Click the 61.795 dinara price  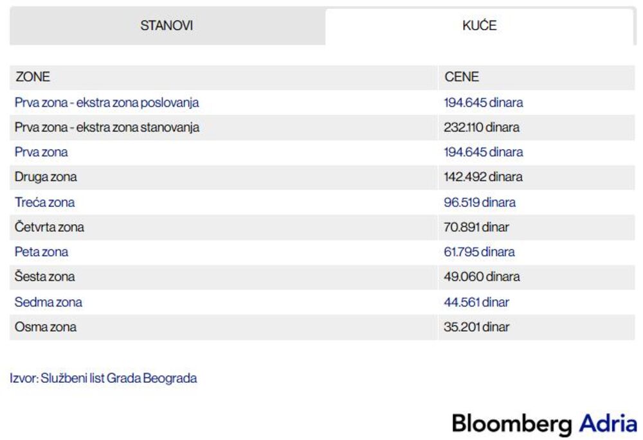479,252
